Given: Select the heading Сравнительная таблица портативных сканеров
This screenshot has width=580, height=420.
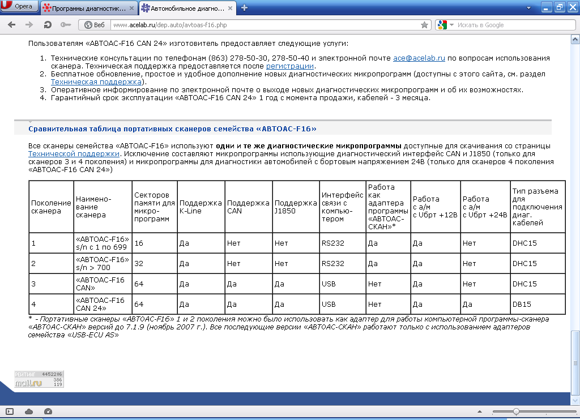Looking at the screenshot, I should tap(172, 129).
